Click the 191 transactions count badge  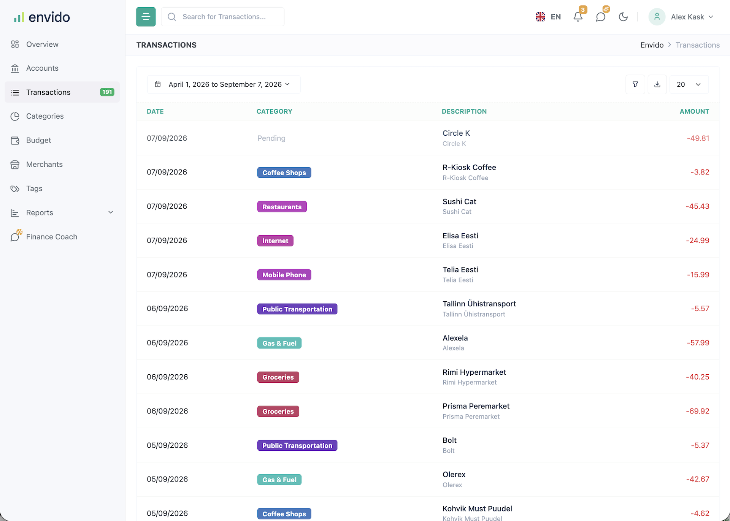click(x=107, y=92)
